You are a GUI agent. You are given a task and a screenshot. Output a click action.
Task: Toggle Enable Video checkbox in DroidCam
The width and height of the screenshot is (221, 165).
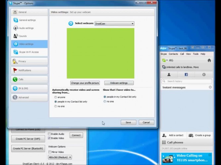(49, 138)
